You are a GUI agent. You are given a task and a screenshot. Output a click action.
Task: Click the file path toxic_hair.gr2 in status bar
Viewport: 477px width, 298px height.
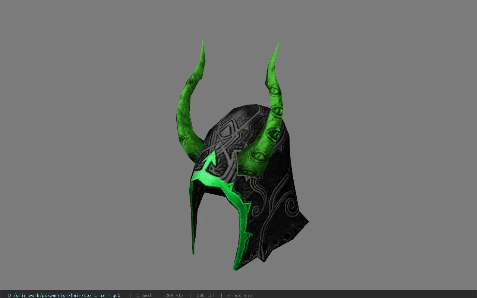click(x=64, y=295)
